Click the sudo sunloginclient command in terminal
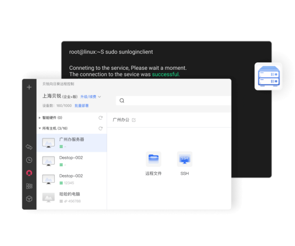295x246 pixels. coord(129,52)
